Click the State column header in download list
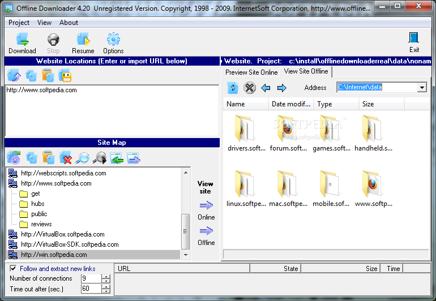 pyautogui.click(x=275, y=269)
